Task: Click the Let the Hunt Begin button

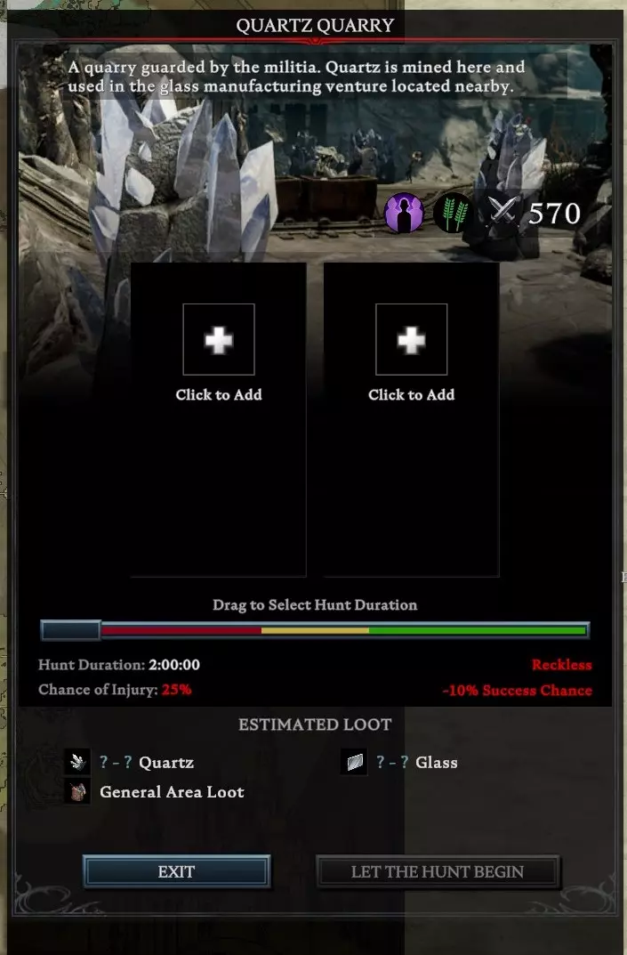Action: (437, 871)
